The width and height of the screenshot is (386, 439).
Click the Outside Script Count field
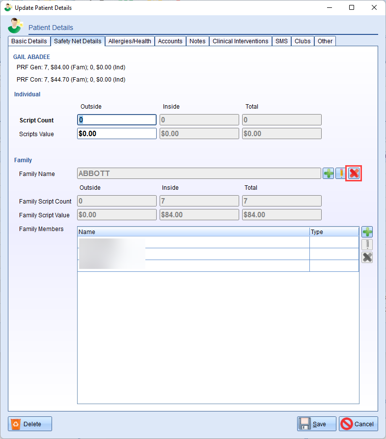coord(117,120)
